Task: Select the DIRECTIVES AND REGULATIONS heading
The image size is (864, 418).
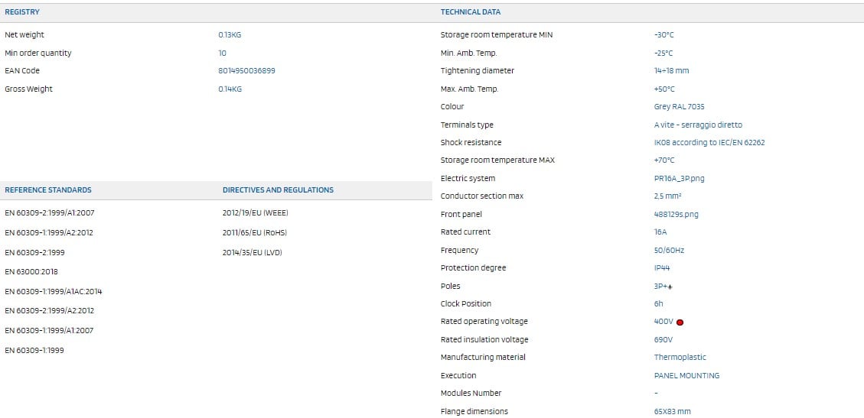Action: click(x=278, y=190)
